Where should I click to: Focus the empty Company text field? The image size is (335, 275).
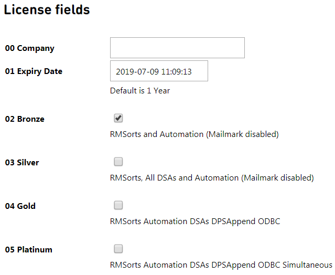click(x=177, y=48)
